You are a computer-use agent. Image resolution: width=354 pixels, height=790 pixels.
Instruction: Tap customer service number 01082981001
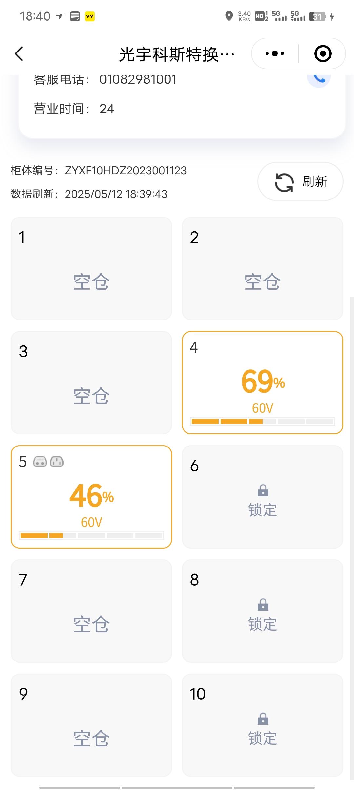[138, 79]
